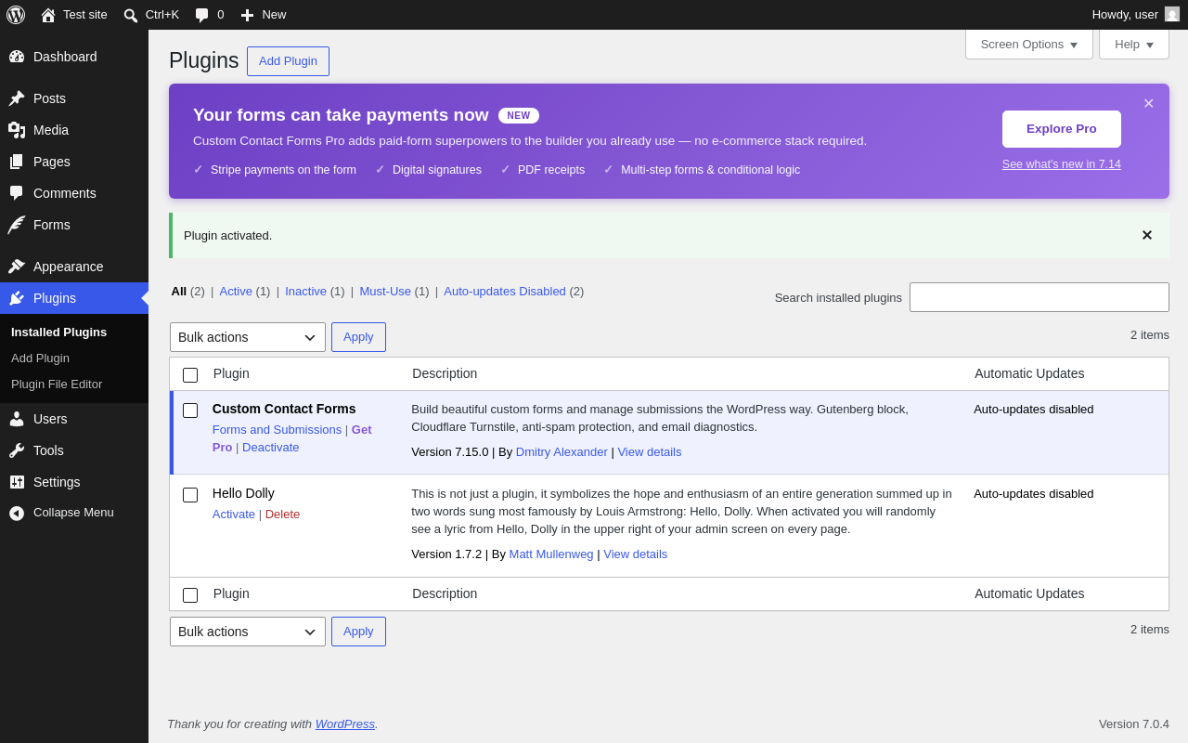Click the Hello Dolly plugin name
This screenshot has width=1188, height=743.
click(243, 493)
